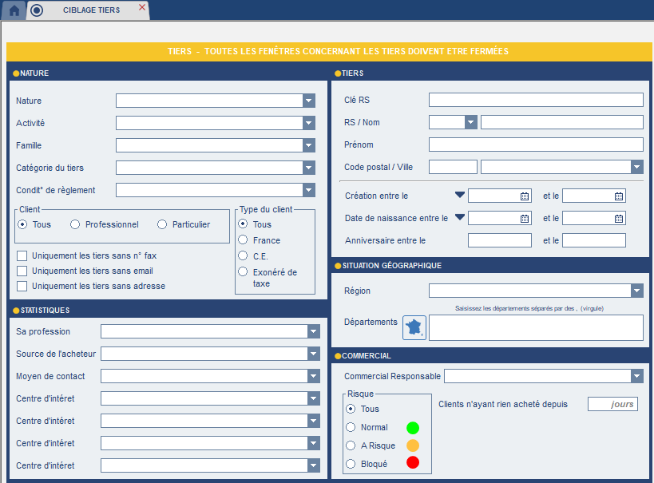This screenshot has width=654, height=483.
Task: Select Professionnel client radio button
Action: pyautogui.click(x=75, y=224)
